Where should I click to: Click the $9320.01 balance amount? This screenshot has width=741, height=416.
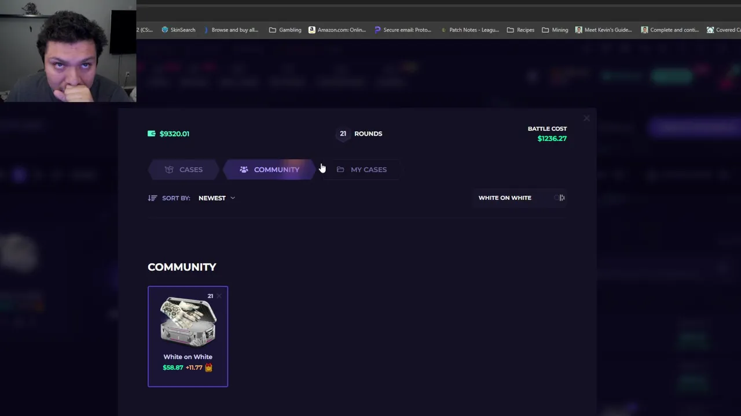(x=174, y=133)
